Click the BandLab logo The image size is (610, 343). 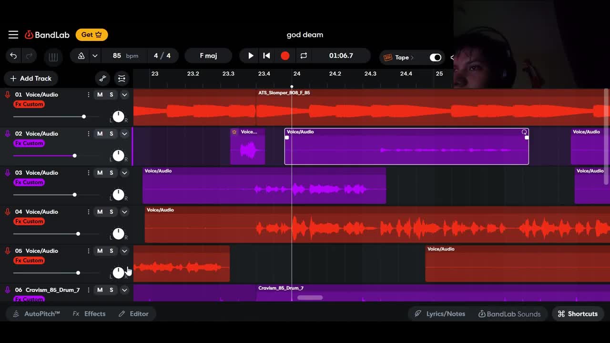[47, 35]
